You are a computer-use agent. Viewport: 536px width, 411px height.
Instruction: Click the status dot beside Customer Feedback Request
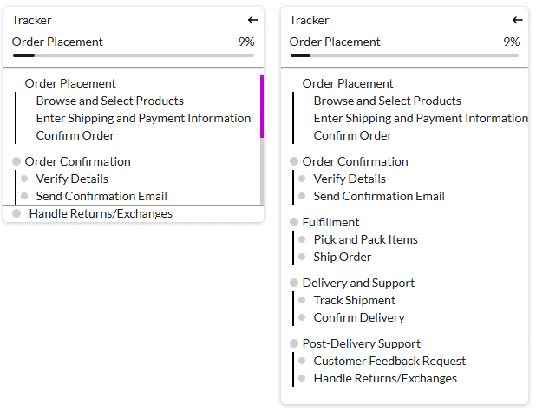pyautogui.click(x=303, y=362)
